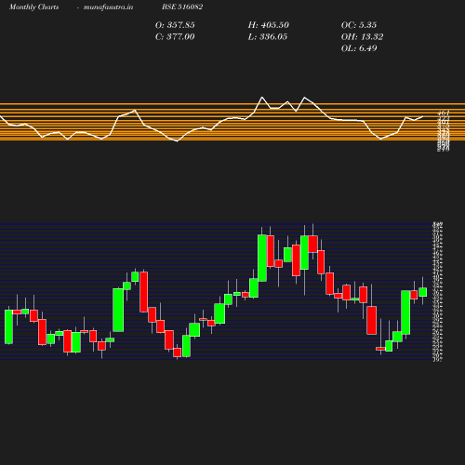The height and width of the screenshot is (465, 465).
Task: Click the 'BSE 516082' symbol label
Action: pyautogui.click(x=182, y=7)
